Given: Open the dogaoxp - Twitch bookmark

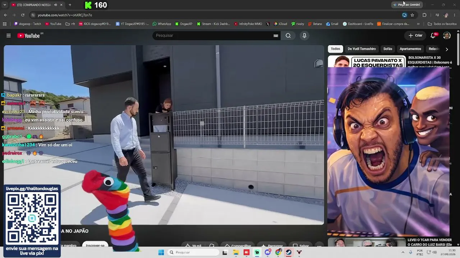Looking at the screenshot, I should tap(28, 24).
